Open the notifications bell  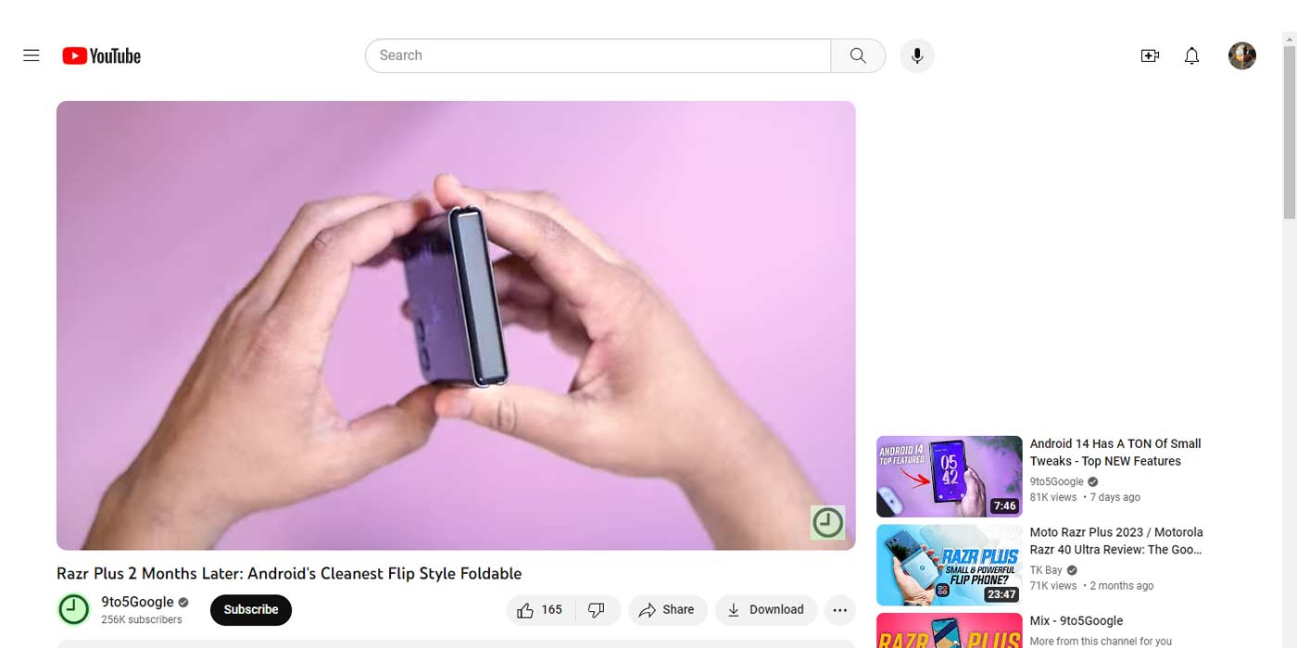[1192, 56]
